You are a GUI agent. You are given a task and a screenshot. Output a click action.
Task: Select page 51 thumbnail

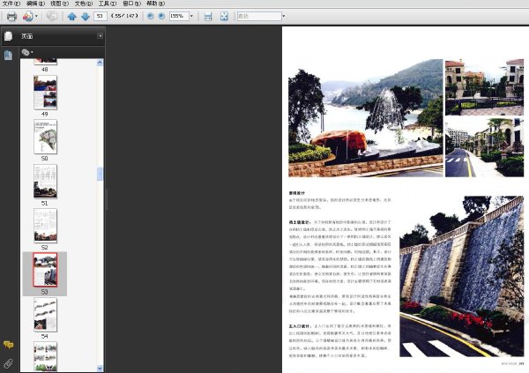coord(45,182)
